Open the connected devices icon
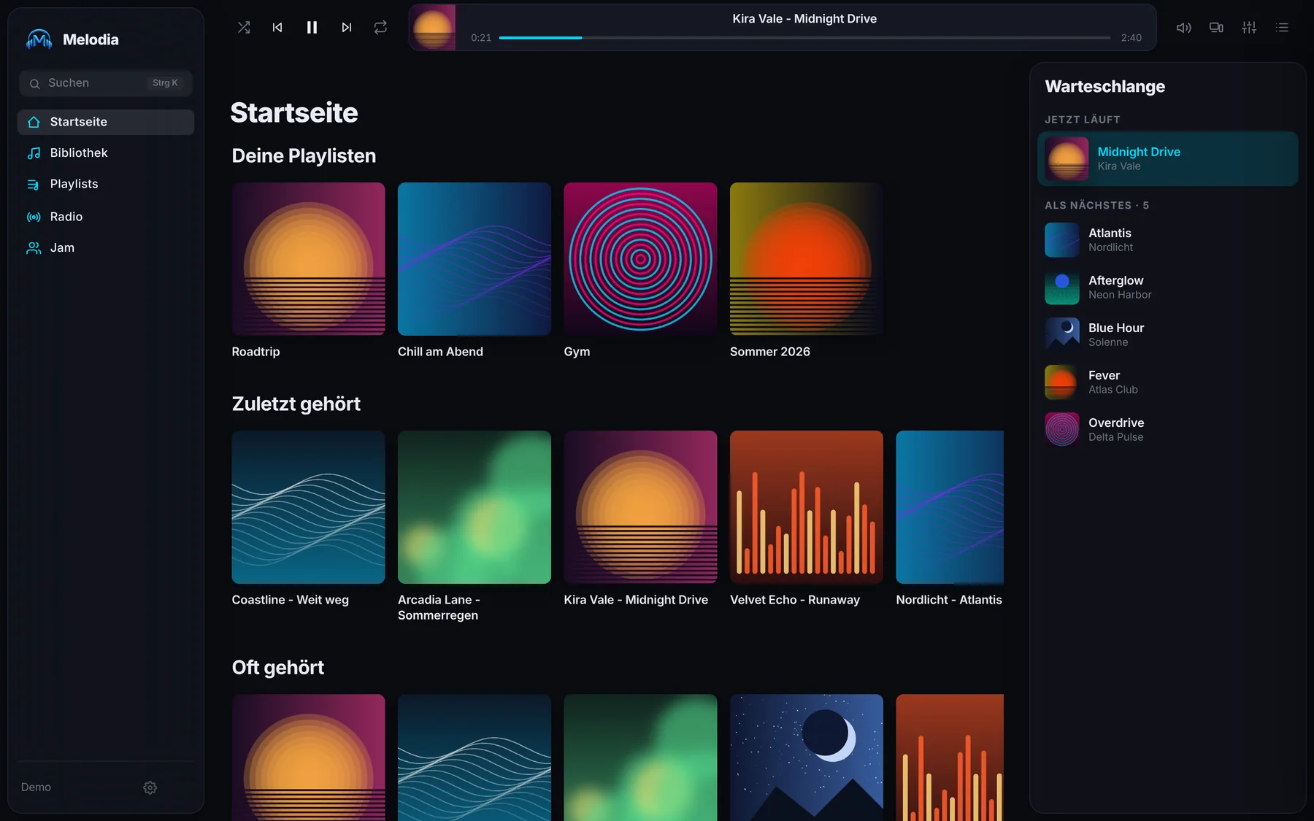Image resolution: width=1314 pixels, height=821 pixels. (x=1216, y=28)
